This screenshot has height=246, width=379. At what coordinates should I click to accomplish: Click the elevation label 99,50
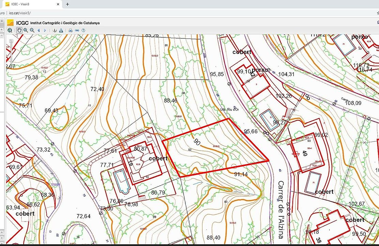(359, 234)
